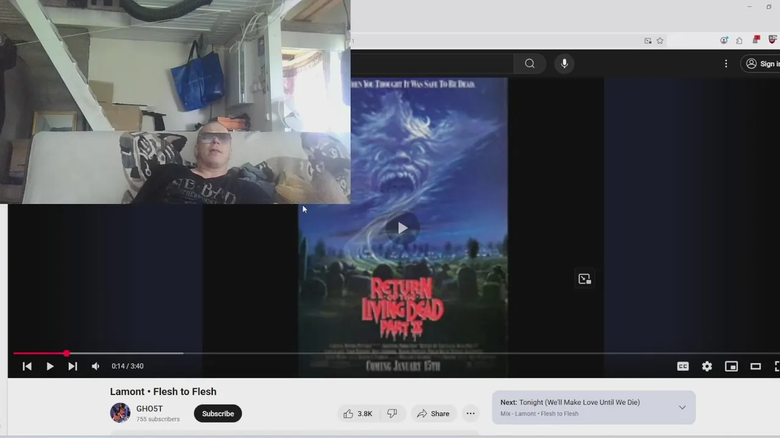Go to the previous video
The width and height of the screenshot is (780, 438).
pos(27,366)
